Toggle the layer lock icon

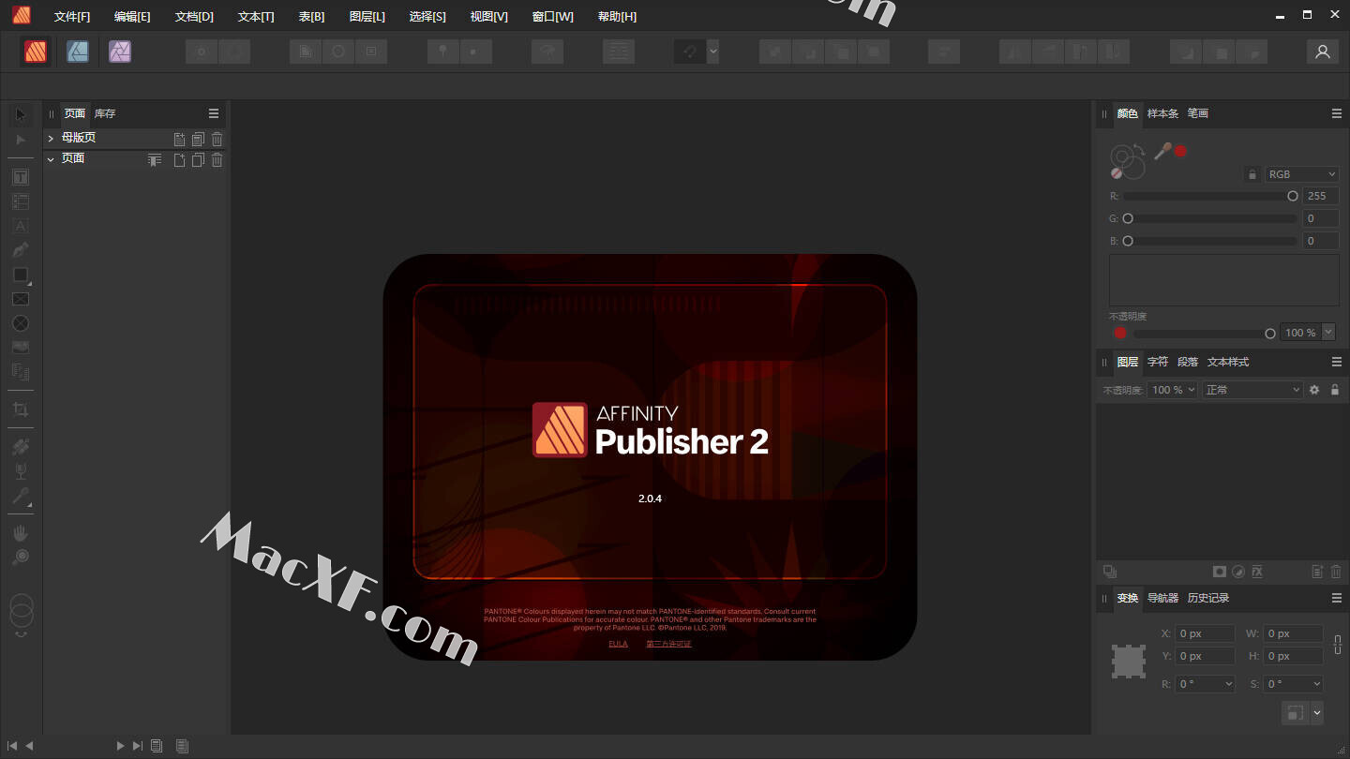pyautogui.click(x=1335, y=390)
